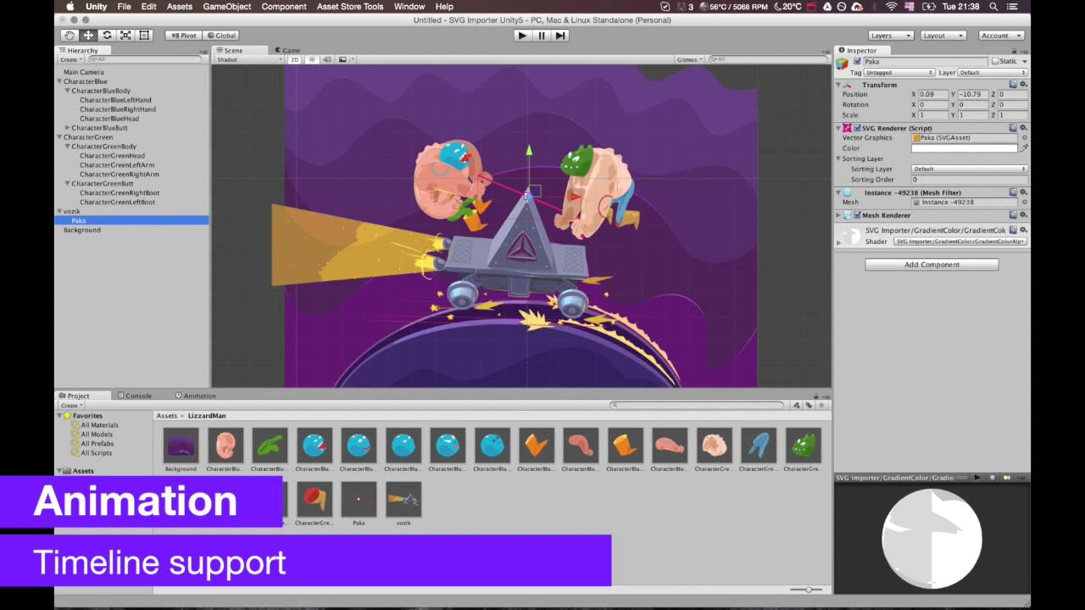Open the Sorting Layer dropdown
This screenshot has width=1085, height=610.
click(x=966, y=169)
